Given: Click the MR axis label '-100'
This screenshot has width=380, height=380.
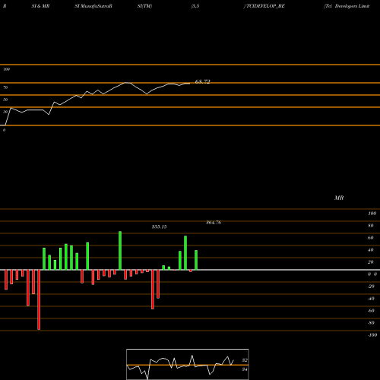Looking at the screenshot, I should (372, 335).
